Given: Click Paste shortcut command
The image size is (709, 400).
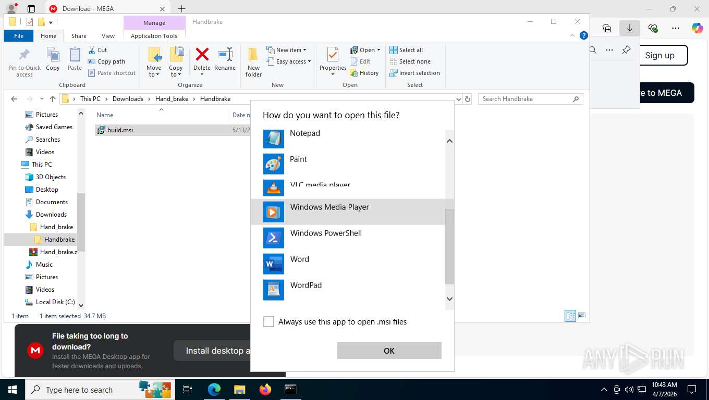Looking at the screenshot, I should click(x=112, y=73).
